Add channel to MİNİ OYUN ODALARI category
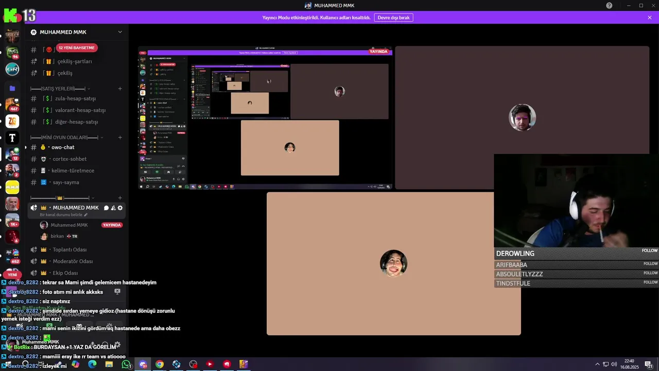This screenshot has width=659, height=371. (x=120, y=138)
